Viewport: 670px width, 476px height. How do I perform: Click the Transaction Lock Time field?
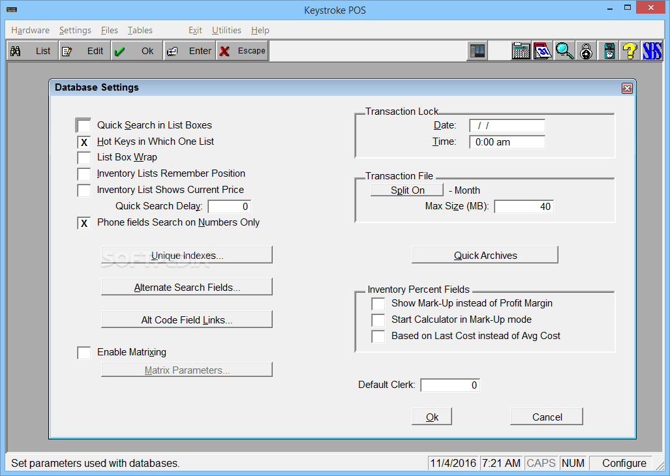tap(507, 142)
